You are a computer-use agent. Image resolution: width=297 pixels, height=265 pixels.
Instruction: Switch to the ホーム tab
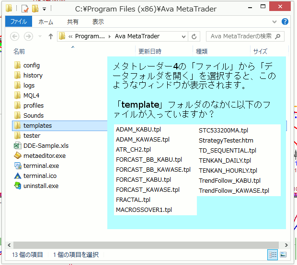(46, 22)
